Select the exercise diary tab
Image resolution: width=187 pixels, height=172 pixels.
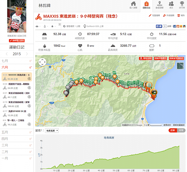click(146, 5)
